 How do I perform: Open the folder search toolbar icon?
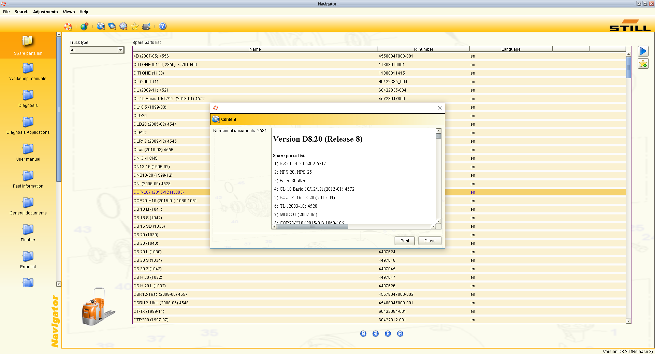(101, 26)
